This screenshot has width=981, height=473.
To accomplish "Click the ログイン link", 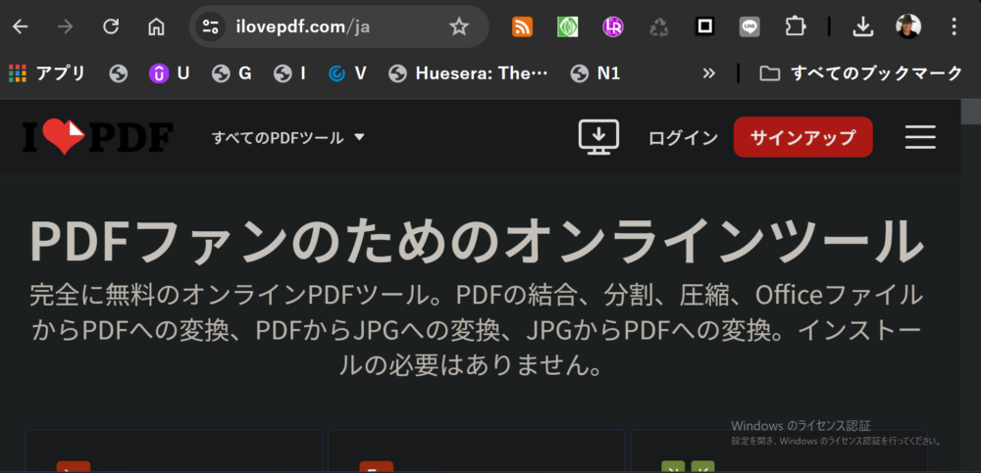I will pyautogui.click(x=683, y=138).
